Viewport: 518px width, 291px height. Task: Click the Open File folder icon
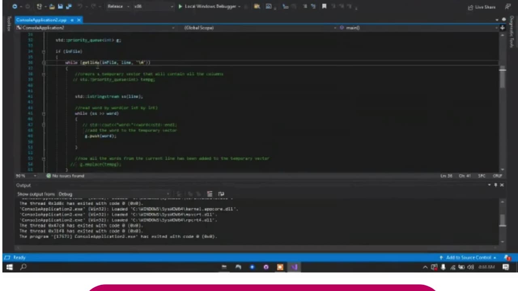click(52, 6)
